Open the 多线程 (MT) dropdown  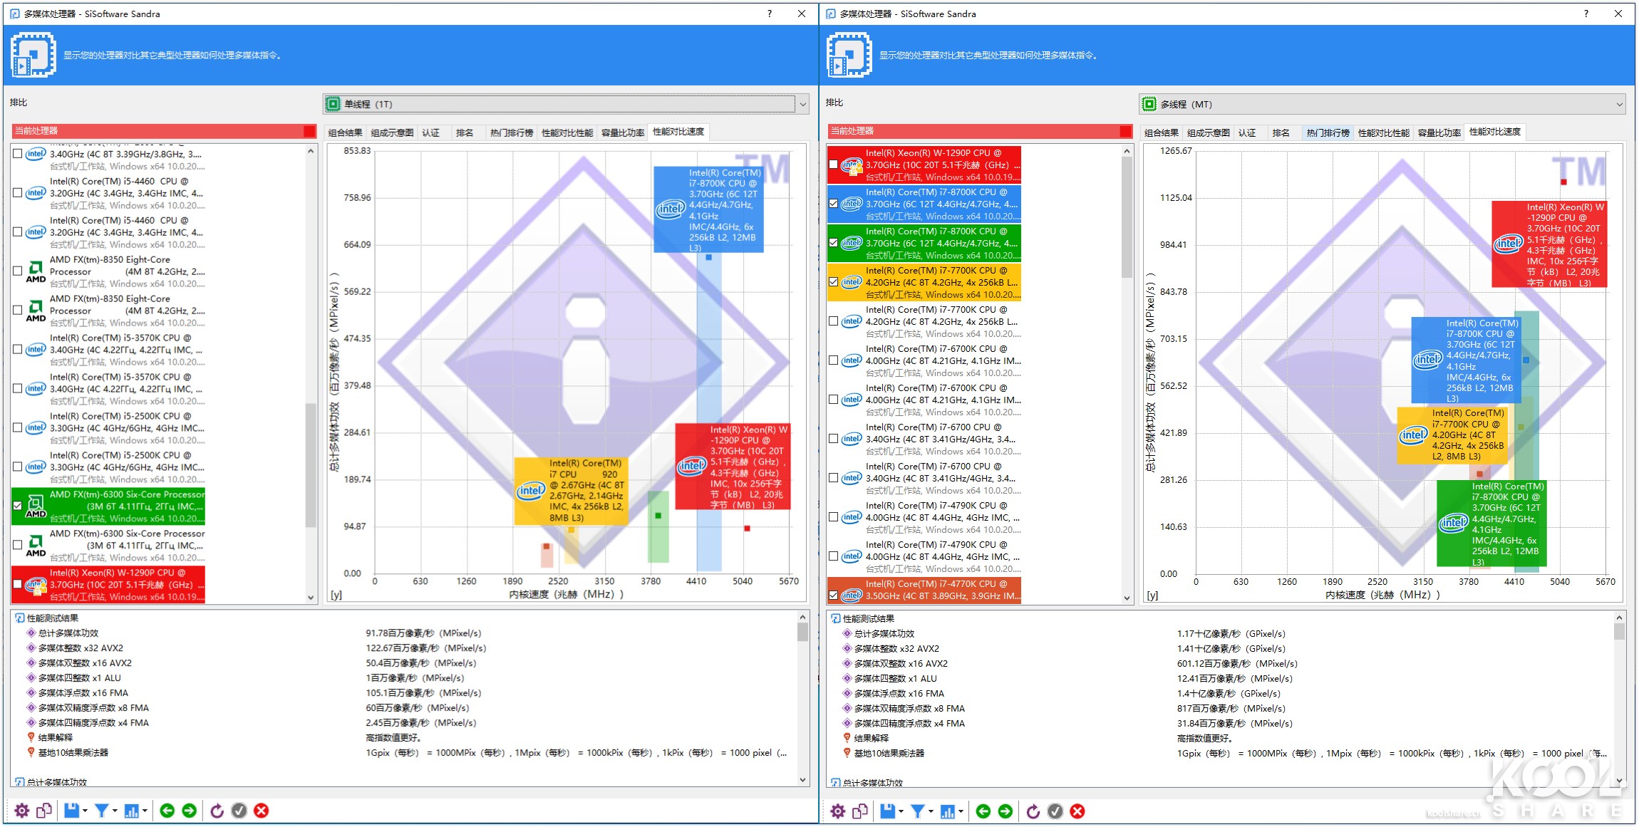pyautogui.click(x=1619, y=104)
